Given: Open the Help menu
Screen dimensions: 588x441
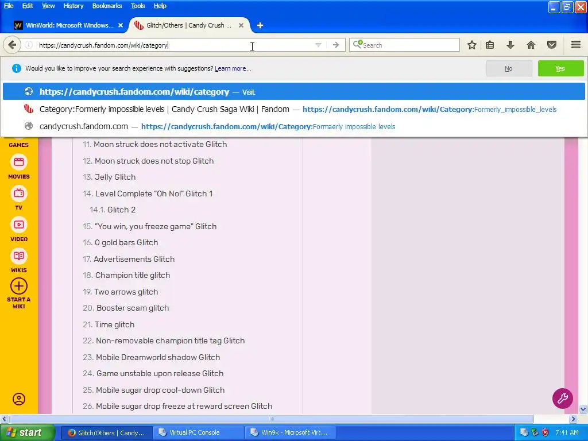Looking at the screenshot, I should [160, 6].
